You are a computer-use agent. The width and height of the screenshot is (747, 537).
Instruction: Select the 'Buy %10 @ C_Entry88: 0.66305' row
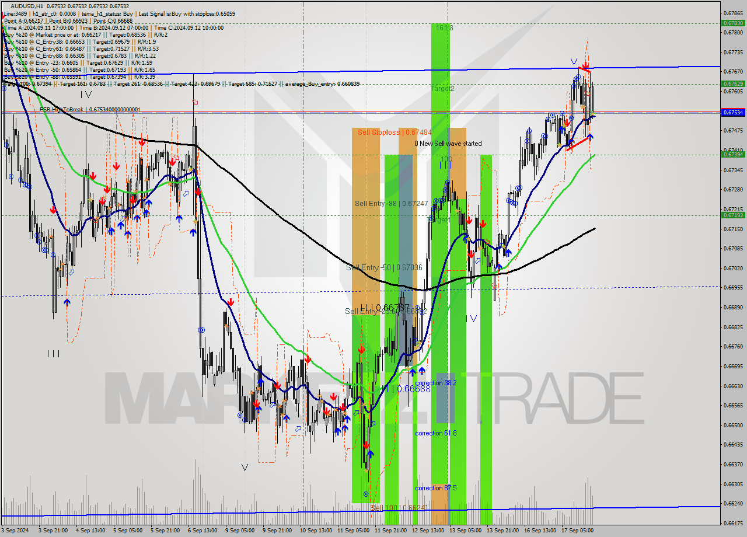pyautogui.click(x=79, y=55)
